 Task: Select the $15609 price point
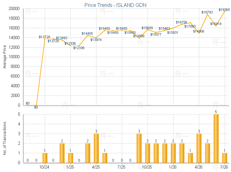[147, 30]
